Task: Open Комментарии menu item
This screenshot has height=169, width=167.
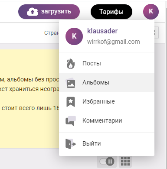Action: coord(107,120)
